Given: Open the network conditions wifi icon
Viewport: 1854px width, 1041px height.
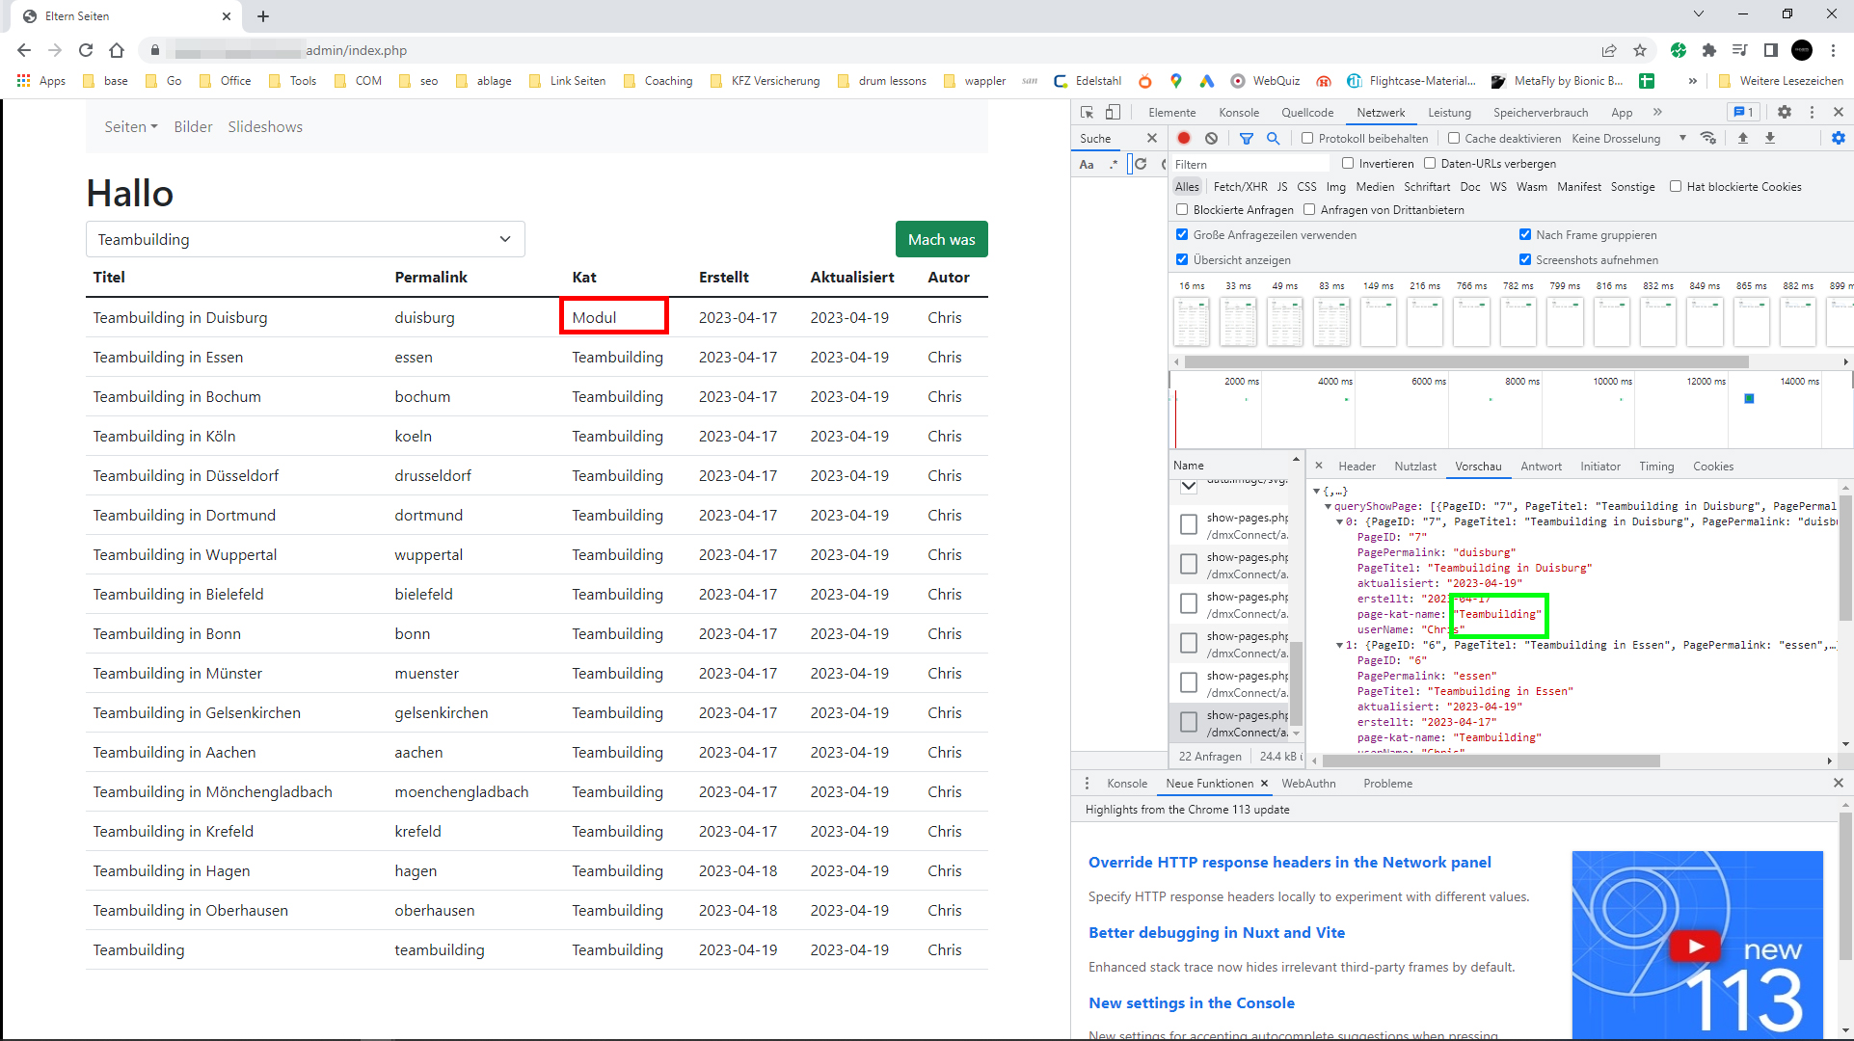Looking at the screenshot, I should [1708, 138].
